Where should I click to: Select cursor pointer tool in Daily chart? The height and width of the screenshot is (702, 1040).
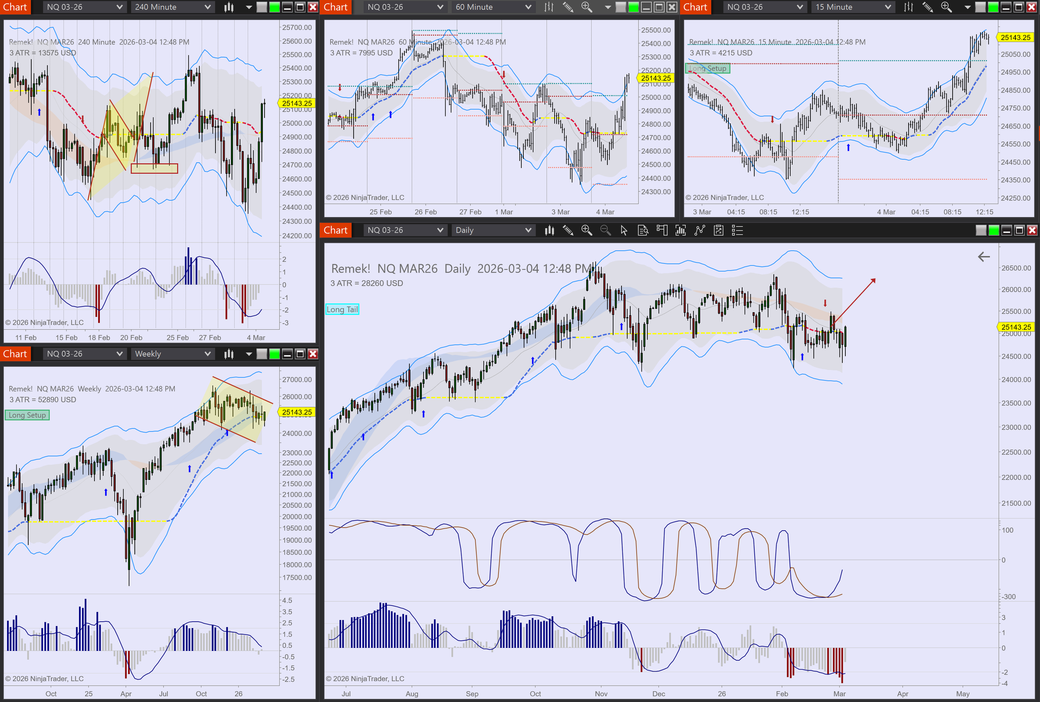pyautogui.click(x=624, y=230)
